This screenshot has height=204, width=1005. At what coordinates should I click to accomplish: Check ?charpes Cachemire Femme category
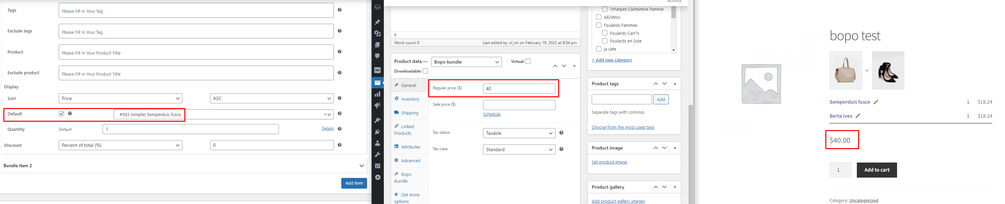(604, 9)
